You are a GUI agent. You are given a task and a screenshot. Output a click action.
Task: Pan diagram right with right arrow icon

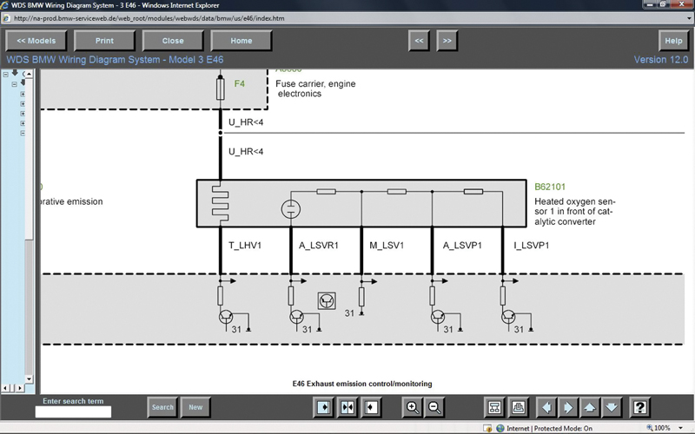tap(568, 407)
